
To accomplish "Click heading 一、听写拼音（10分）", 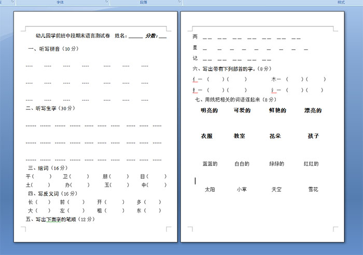I will [x=53, y=49].
